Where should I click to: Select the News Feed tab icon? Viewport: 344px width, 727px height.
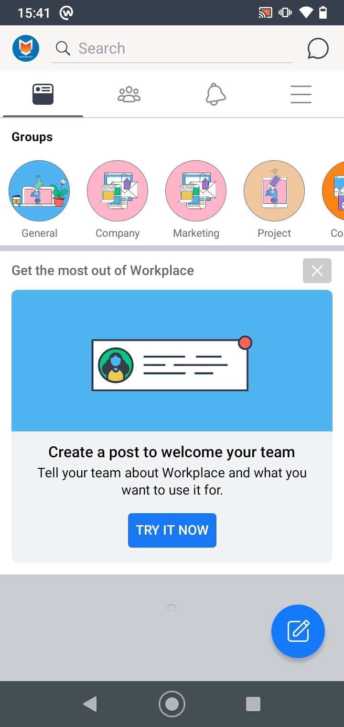pos(43,94)
